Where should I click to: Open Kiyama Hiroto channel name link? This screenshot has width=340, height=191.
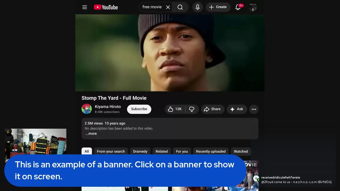[108, 107]
